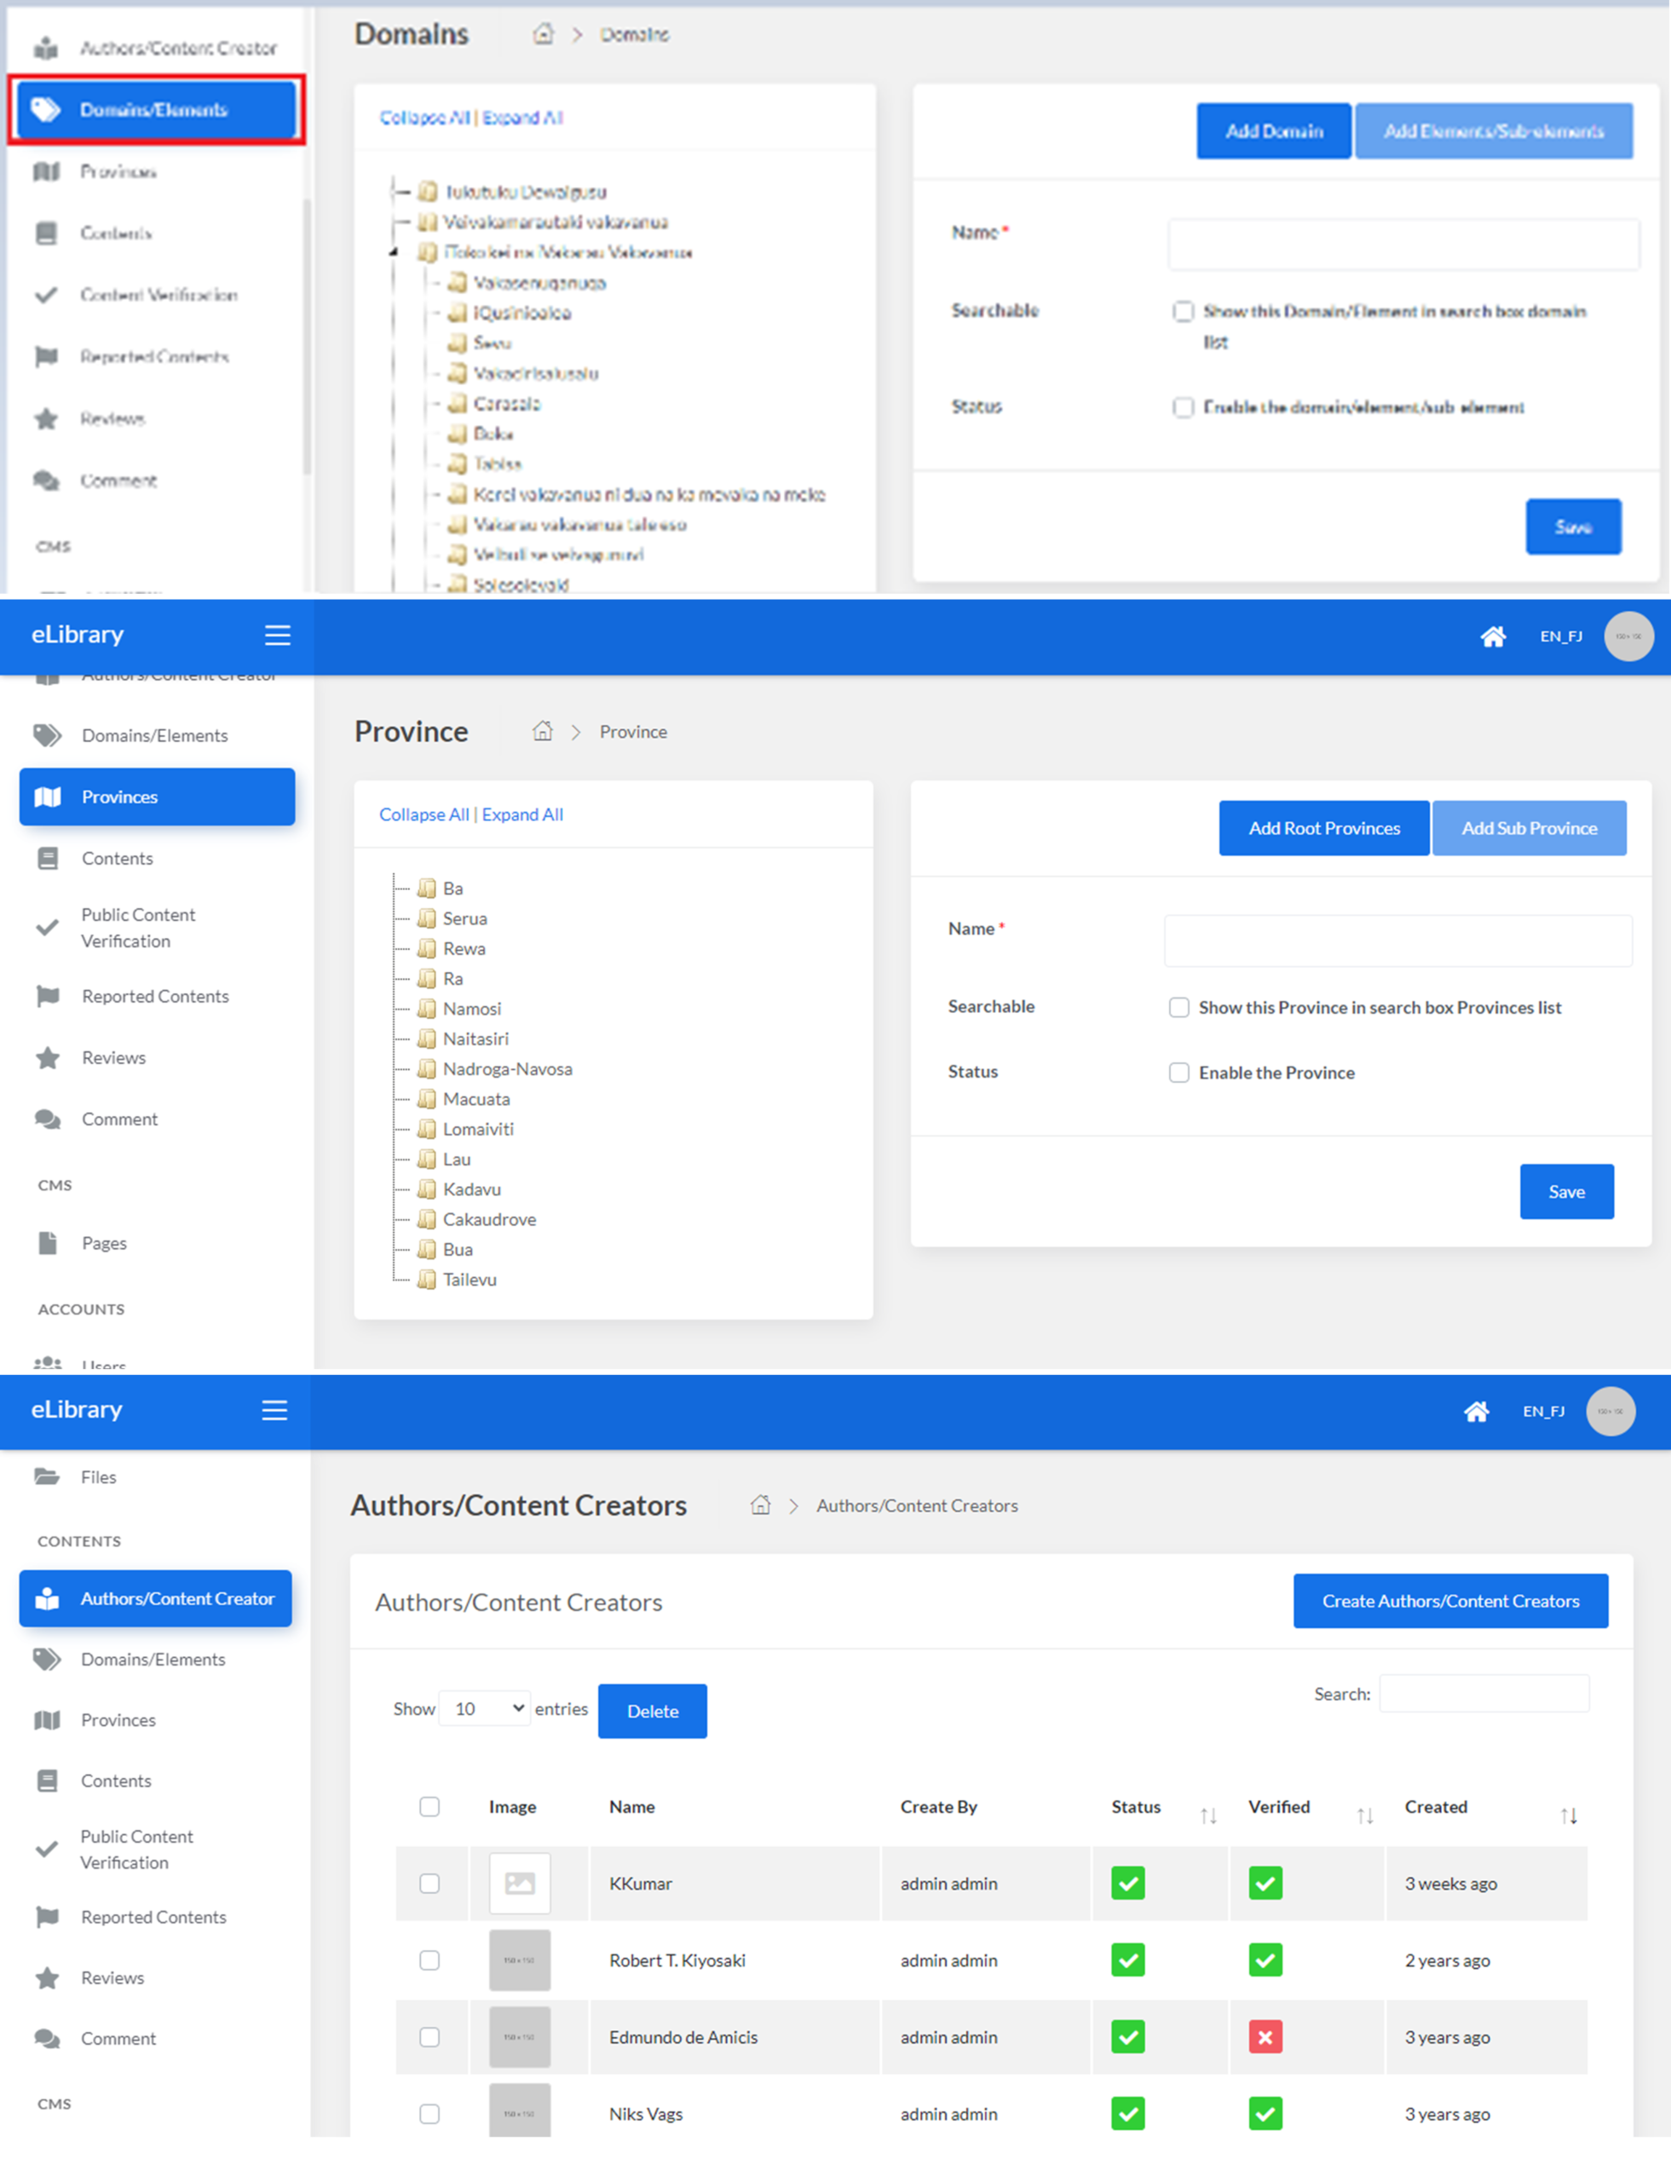
Task: Click Files folder icon in Authors page sidebar
Action: tap(47, 1477)
